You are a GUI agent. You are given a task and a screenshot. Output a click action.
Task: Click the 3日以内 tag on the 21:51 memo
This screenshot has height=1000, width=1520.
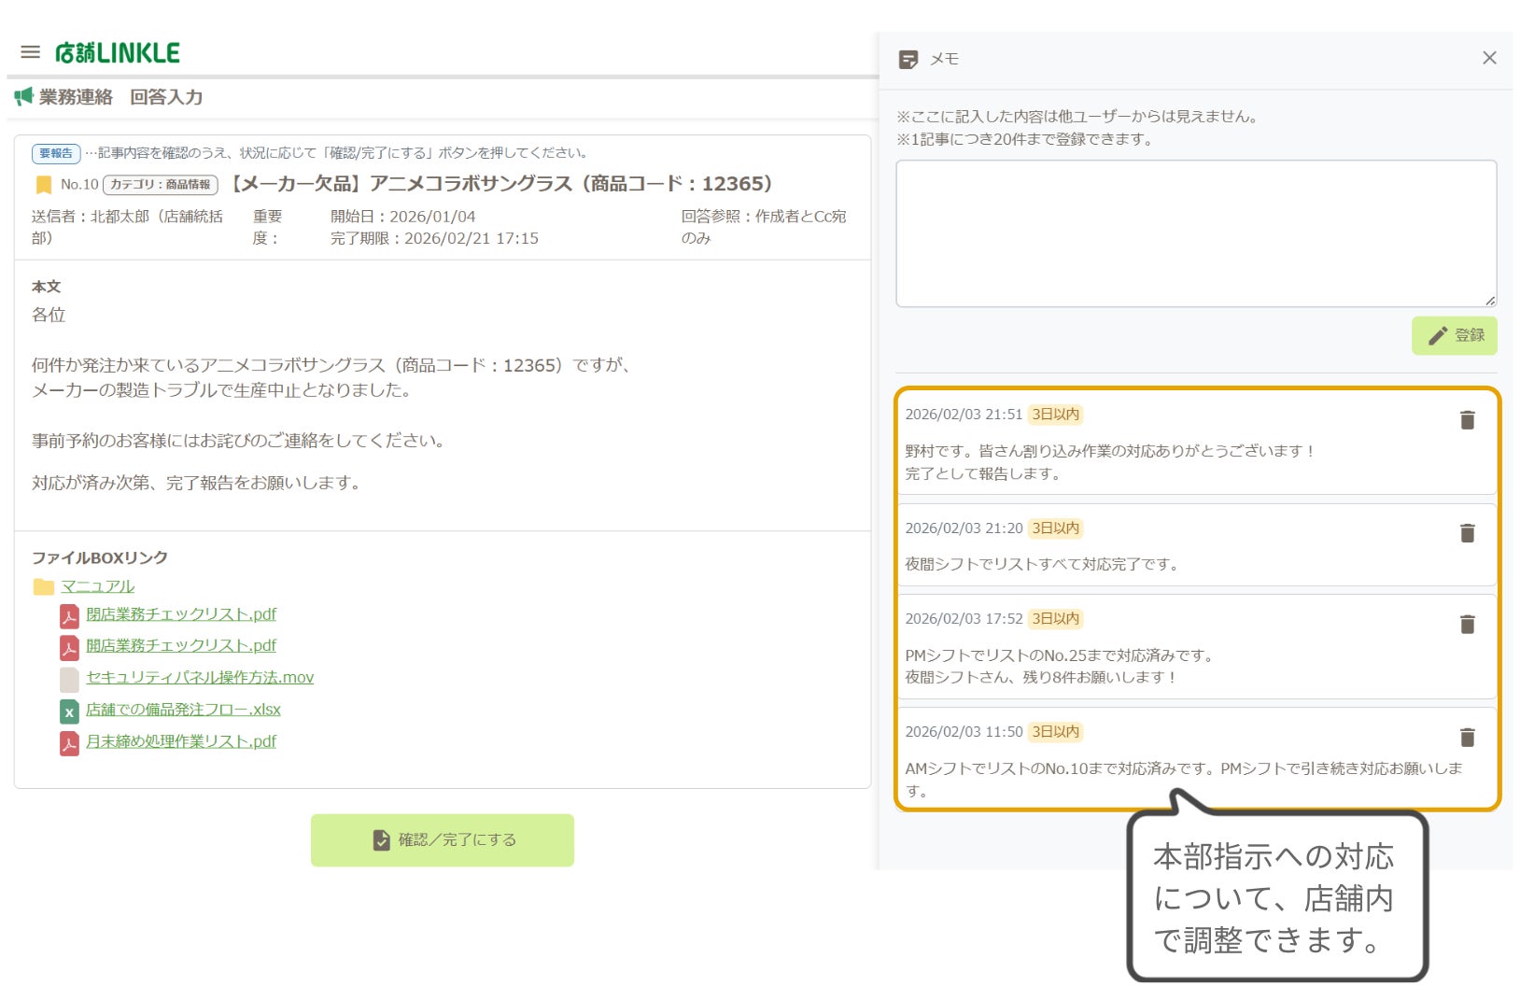(1056, 415)
